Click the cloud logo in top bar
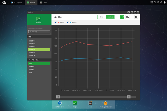167x111 pixels. click(x=4, y=2)
